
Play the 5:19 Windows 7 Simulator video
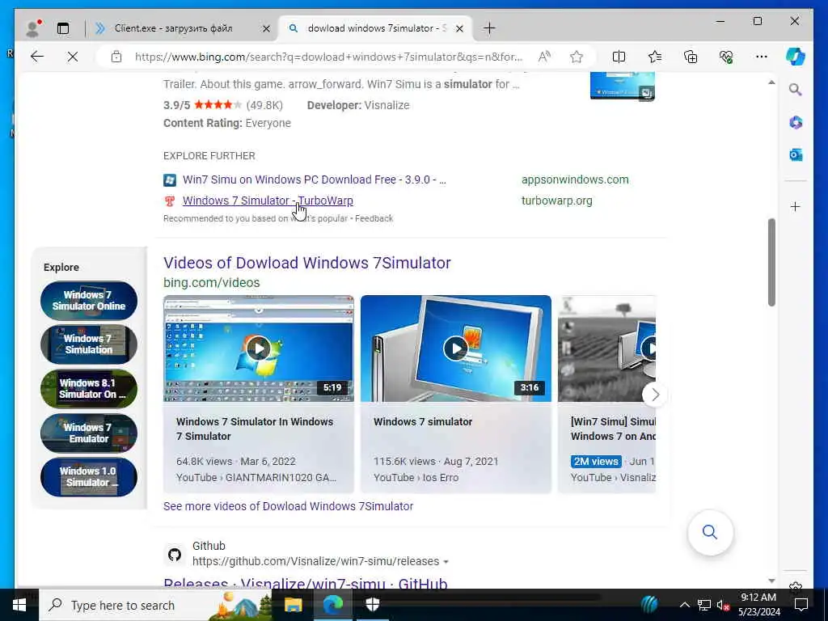coord(258,349)
